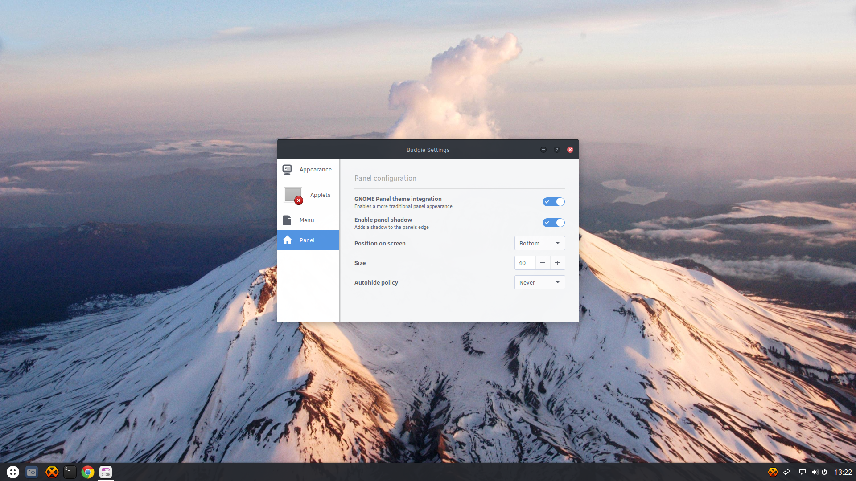The image size is (856, 481).
Task: Click the Applets monitor icon with red X
Action: point(293,196)
